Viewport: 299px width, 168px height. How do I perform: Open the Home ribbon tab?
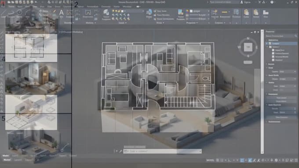coord(11,7)
